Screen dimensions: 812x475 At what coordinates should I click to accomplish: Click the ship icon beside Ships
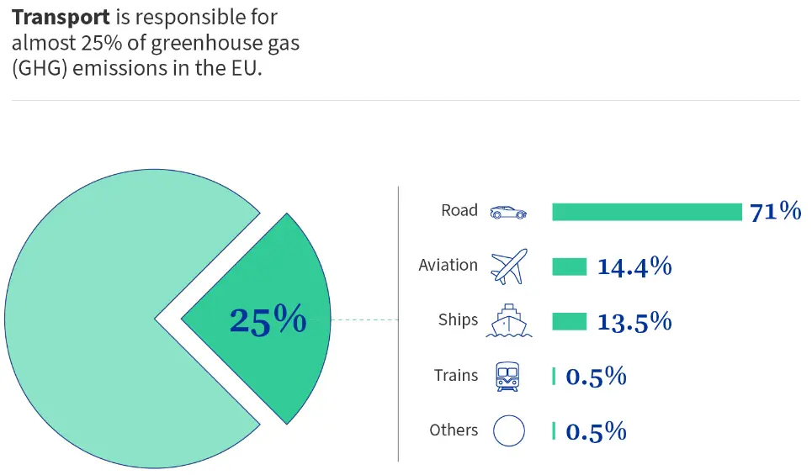(x=508, y=321)
